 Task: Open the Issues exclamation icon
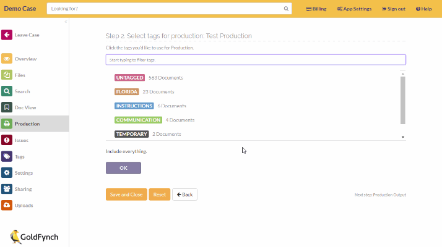click(x=7, y=140)
